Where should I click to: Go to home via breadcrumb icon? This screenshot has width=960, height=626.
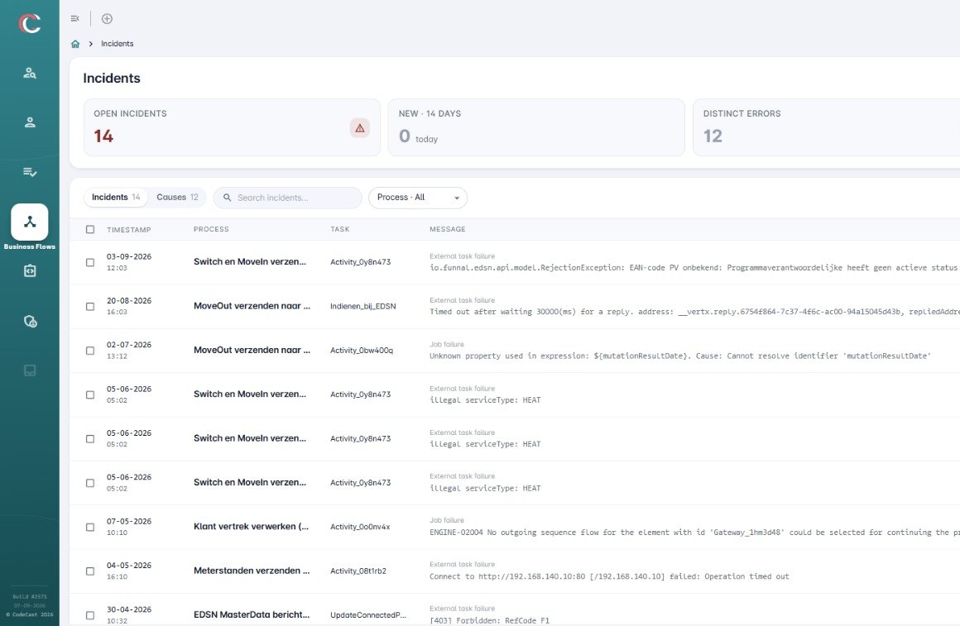[x=75, y=44]
